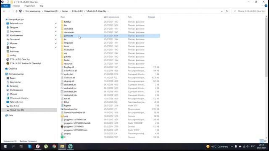Select the goglog configuration file

click(67, 133)
